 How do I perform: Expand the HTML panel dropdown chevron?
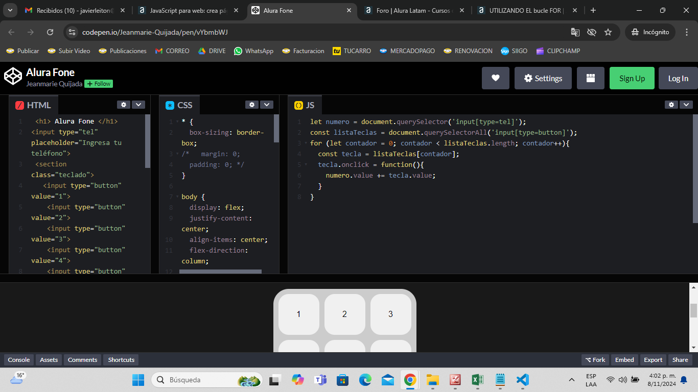(x=138, y=105)
